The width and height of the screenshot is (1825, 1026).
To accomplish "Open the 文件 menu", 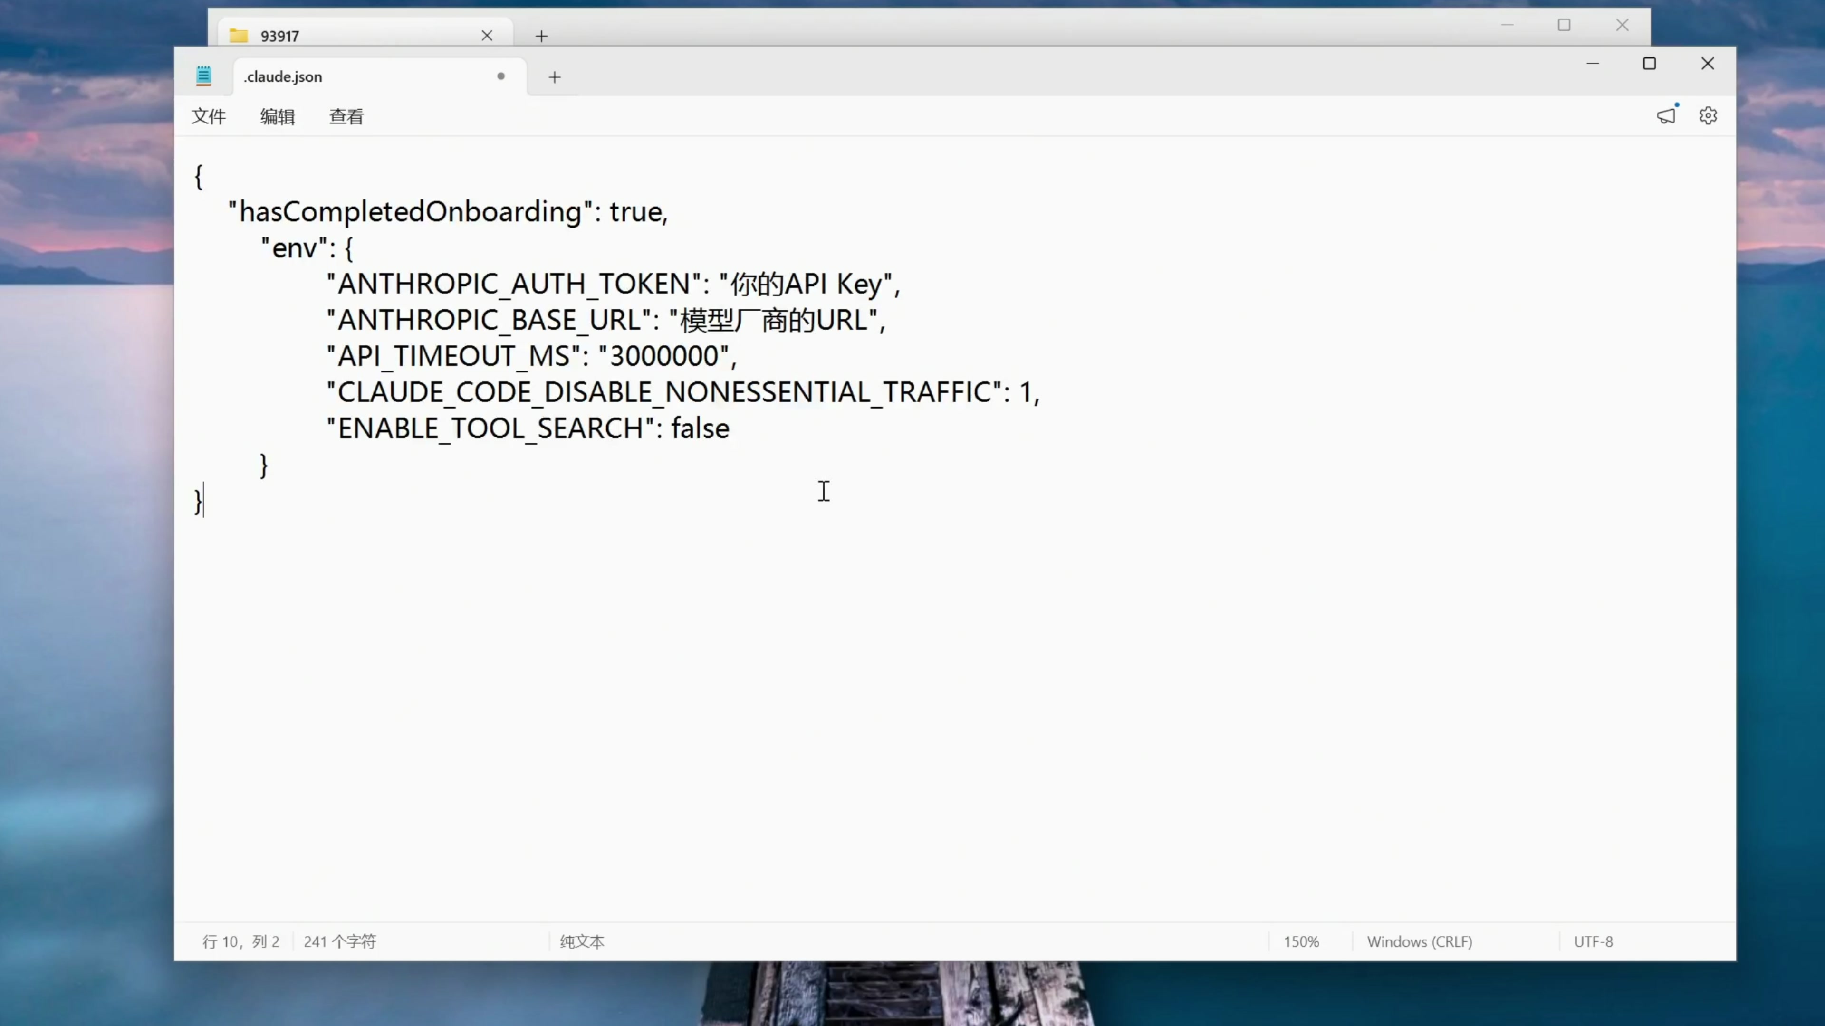I will point(208,116).
